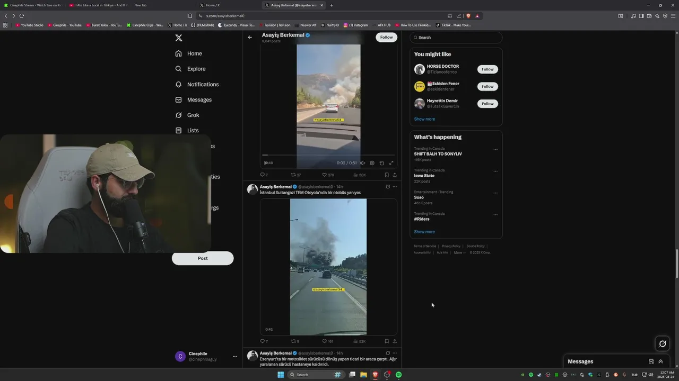679x381 pixels.
Task: Repost the post showing 27 reposts
Action: [295, 175]
